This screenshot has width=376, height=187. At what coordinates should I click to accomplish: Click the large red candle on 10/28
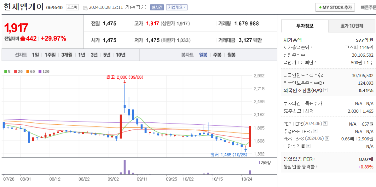click(250, 137)
